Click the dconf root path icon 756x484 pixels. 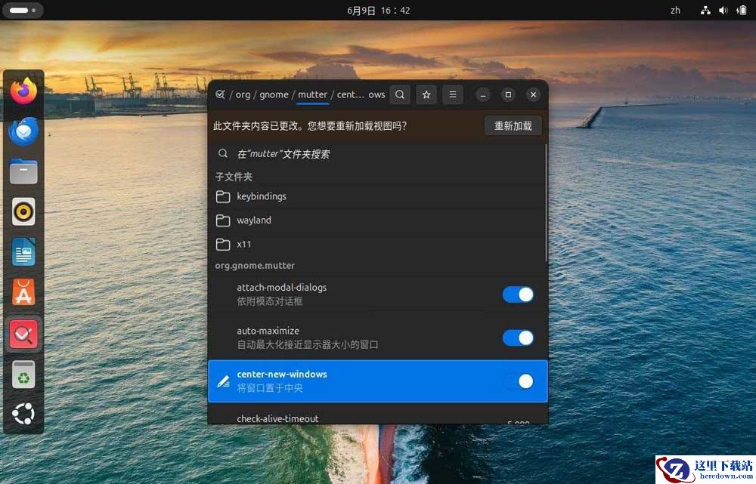(220, 94)
